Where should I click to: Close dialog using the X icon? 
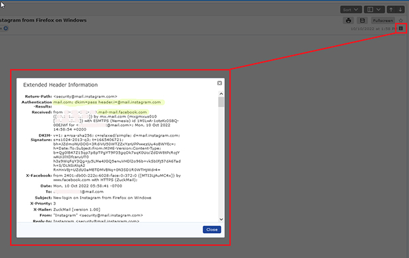(x=220, y=83)
